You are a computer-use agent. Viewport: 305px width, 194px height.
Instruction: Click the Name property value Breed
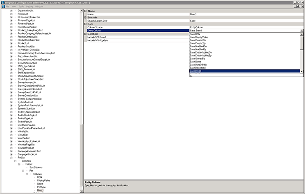coord(246,14)
